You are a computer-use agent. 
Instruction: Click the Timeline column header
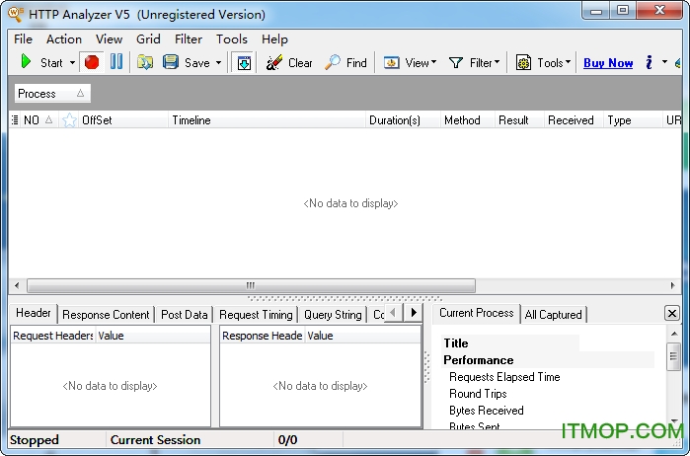(268, 119)
